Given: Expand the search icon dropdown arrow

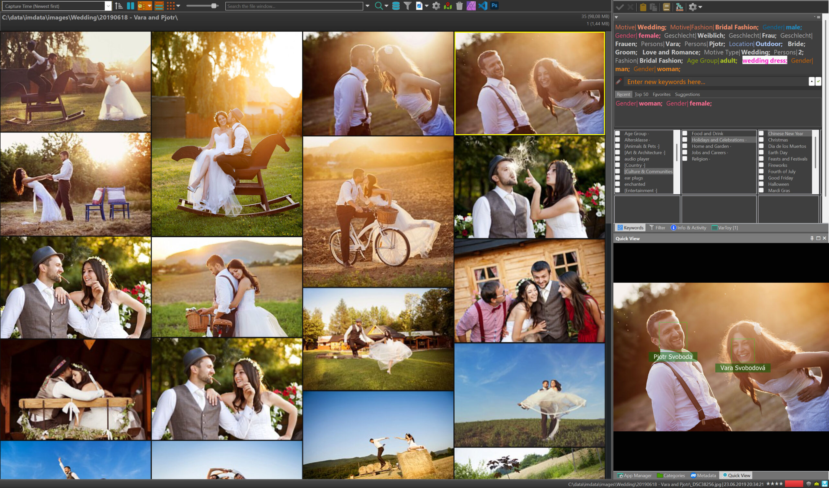Looking at the screenshot, I should coord(386,6).
